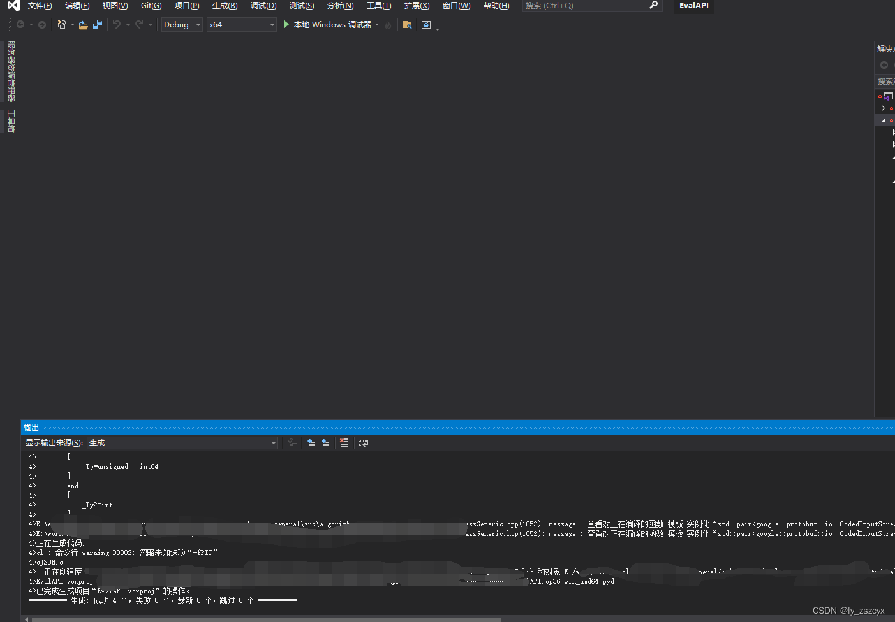Open the Git(G) menu
This screenshot has height=622, width=895.
point(151,6)
